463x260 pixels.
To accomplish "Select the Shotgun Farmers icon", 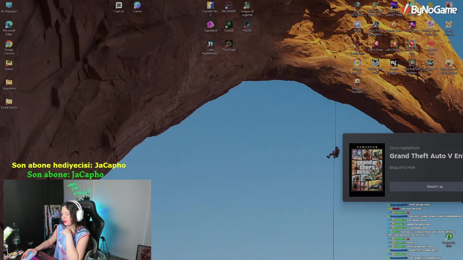I will click(x=357, y=86).
